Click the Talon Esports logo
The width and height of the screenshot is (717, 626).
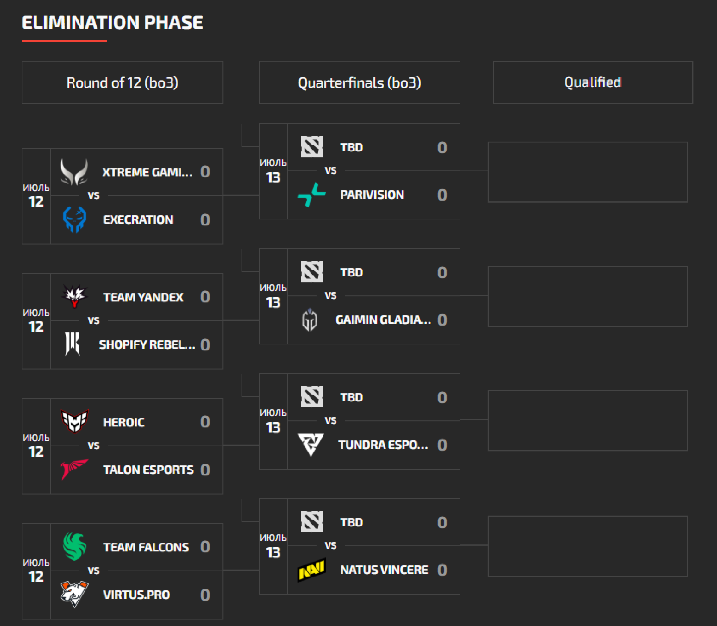coord(74,469)
